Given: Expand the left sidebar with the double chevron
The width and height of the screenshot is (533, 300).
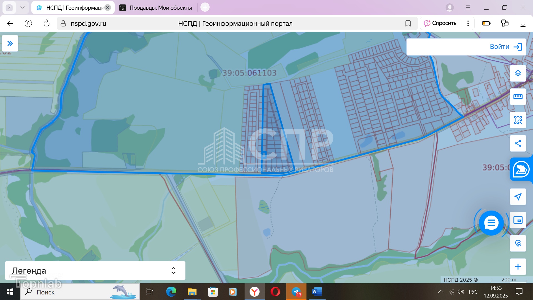Looking at the screenshot, I should 10,43.
